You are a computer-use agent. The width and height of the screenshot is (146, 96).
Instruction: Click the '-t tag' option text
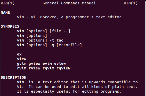(56, 41)
